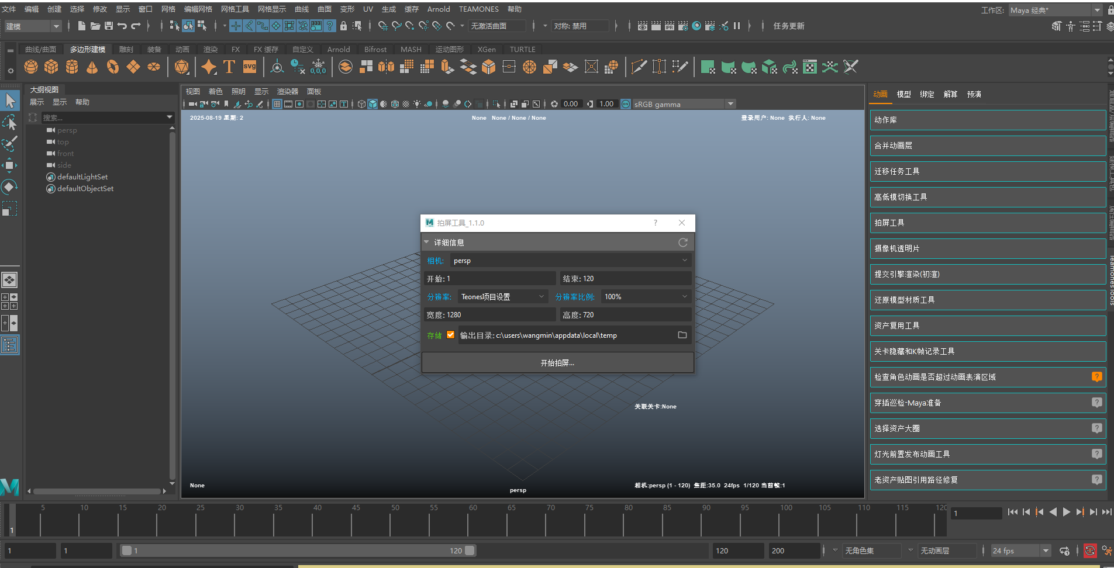Click the polygon cone shelf icon
This screenshot has width=1114, height=568.
(x=92, y=67)
